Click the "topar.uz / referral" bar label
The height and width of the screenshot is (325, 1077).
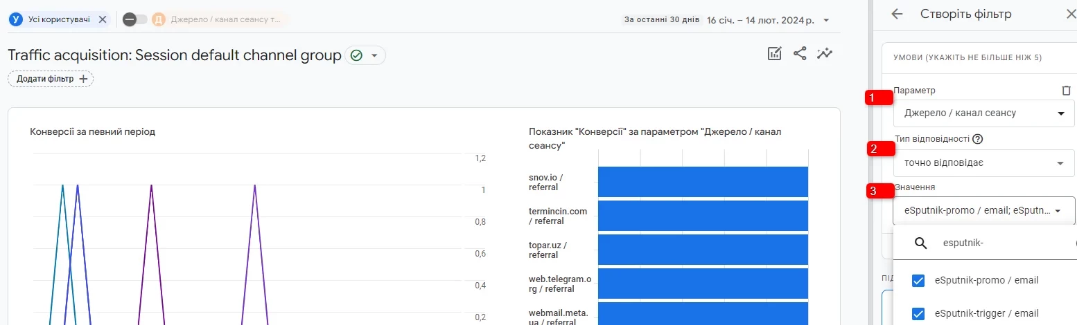click(x=548, y=250)
